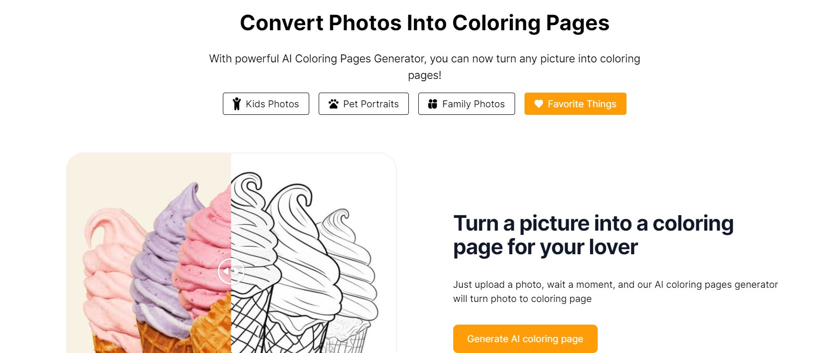Click the left arrow on the comparison handle
821x353 pixels.
[x=226, y=271]
